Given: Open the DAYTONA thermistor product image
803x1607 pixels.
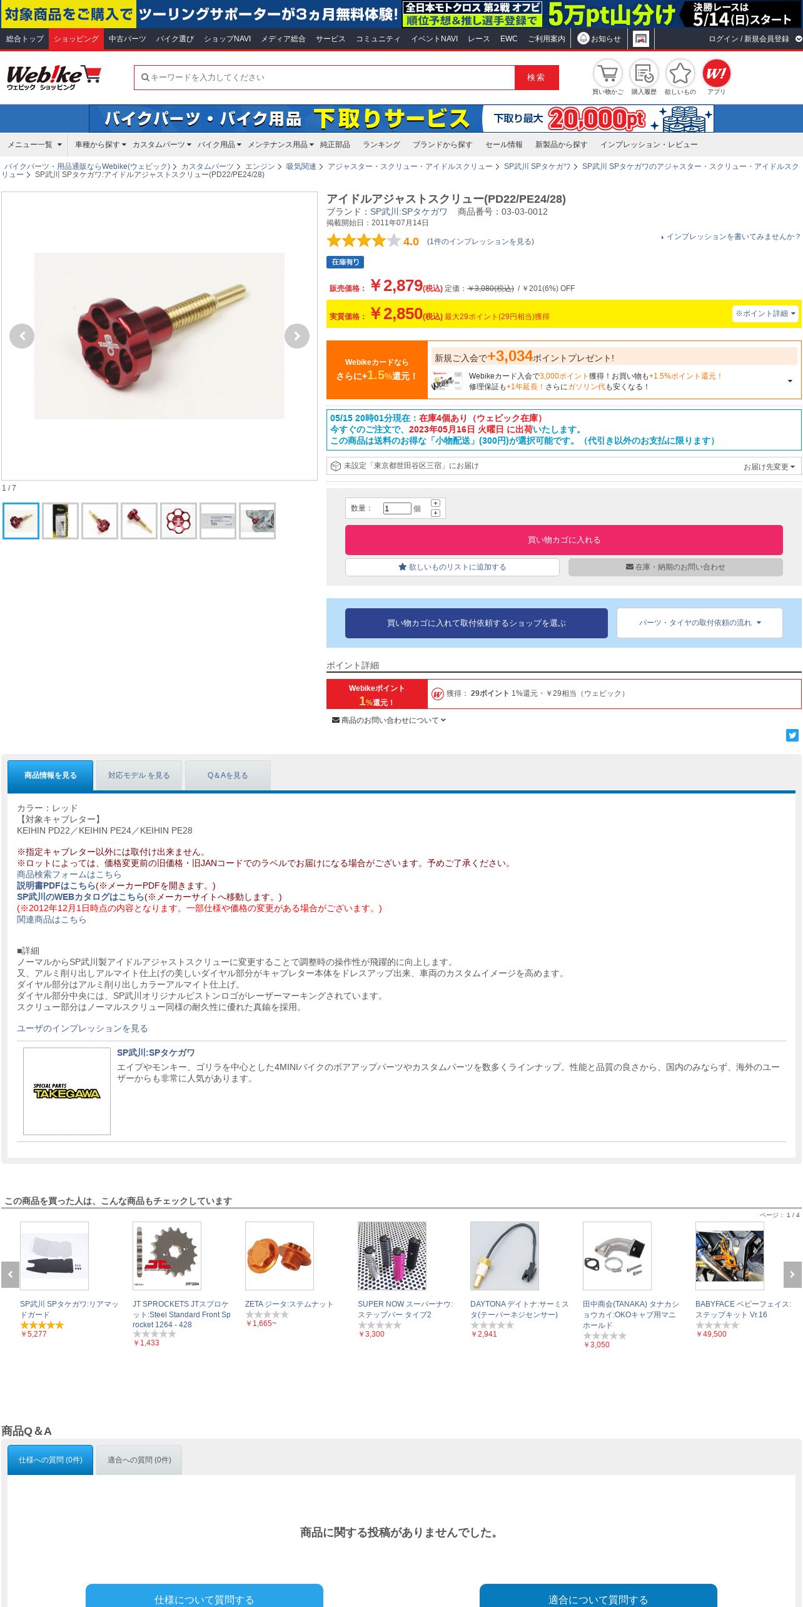Looking at the screenshot, I should point(505,1256).
